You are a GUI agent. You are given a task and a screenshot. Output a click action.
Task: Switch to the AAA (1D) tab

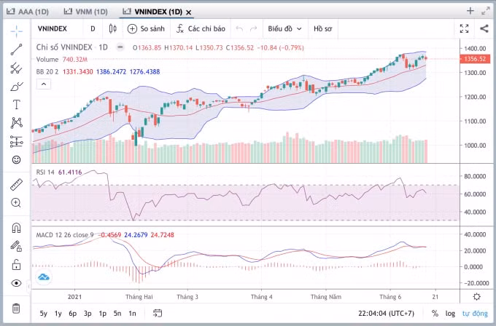click(x=28, y=12)
